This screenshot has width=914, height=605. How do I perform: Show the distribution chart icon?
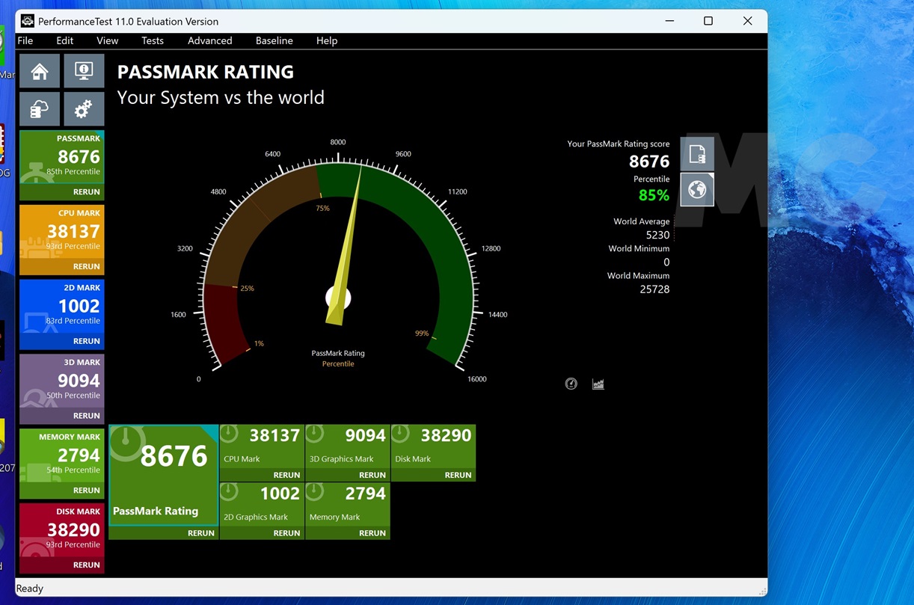598,384
